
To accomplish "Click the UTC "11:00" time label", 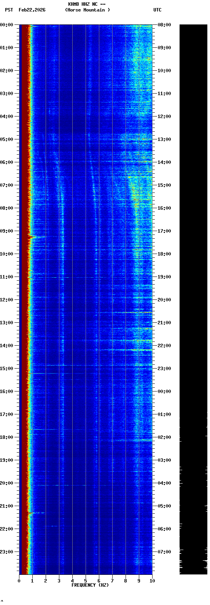I will (164, 94).
